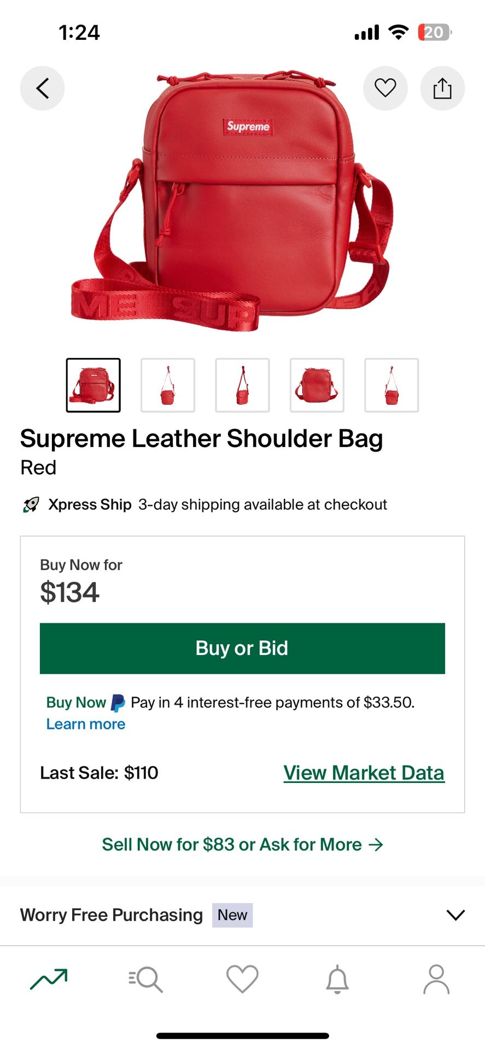
Task: Favorite this bag with the heart icon
Action: pos(385,88)
